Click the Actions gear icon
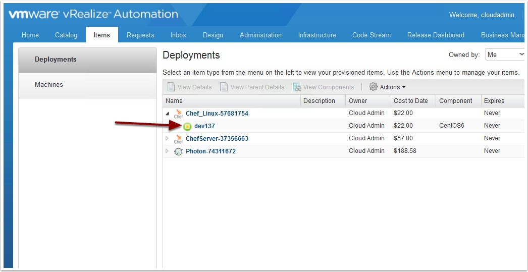This screenshot has height=272, width=528. (373, 87)
